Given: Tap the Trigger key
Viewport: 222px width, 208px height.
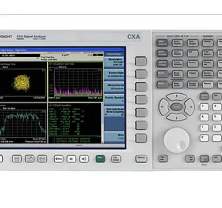Looking at the screenshot, I should [x=193, y=74].
